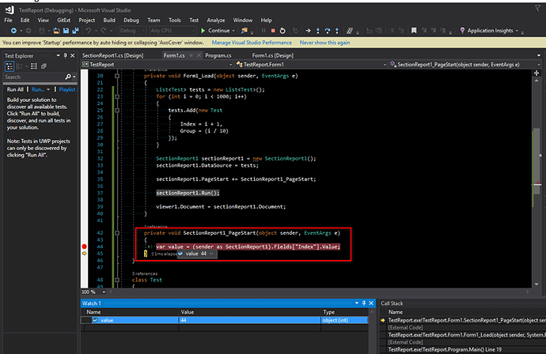
Task: Collapse class Test outline at line 48
Action: [x=117, y=280]
